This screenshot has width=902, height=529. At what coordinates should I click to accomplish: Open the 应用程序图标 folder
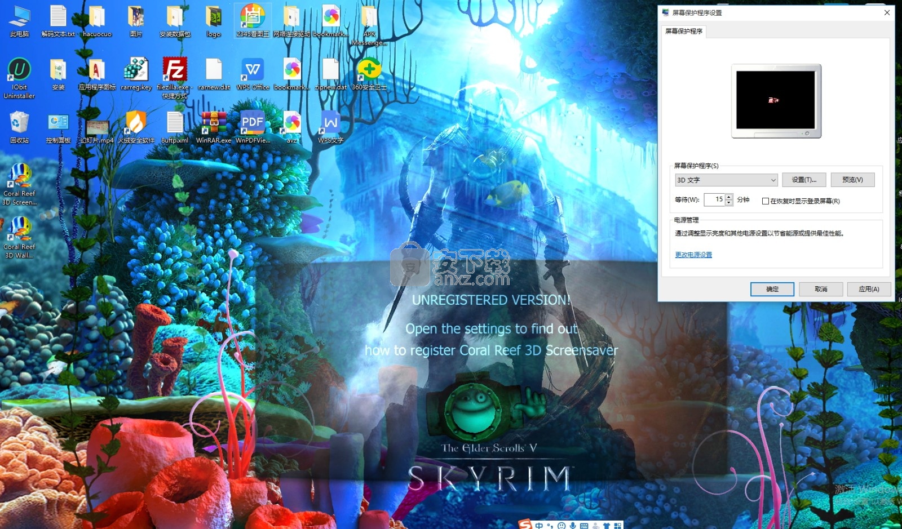pyautogui.click(x=97, y=74)
